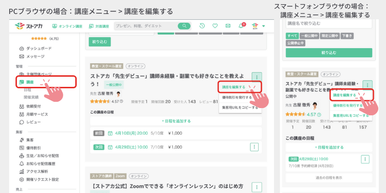
Task: Select the 限定公開中 filter in smartphone view
Action: coord(330,36)
